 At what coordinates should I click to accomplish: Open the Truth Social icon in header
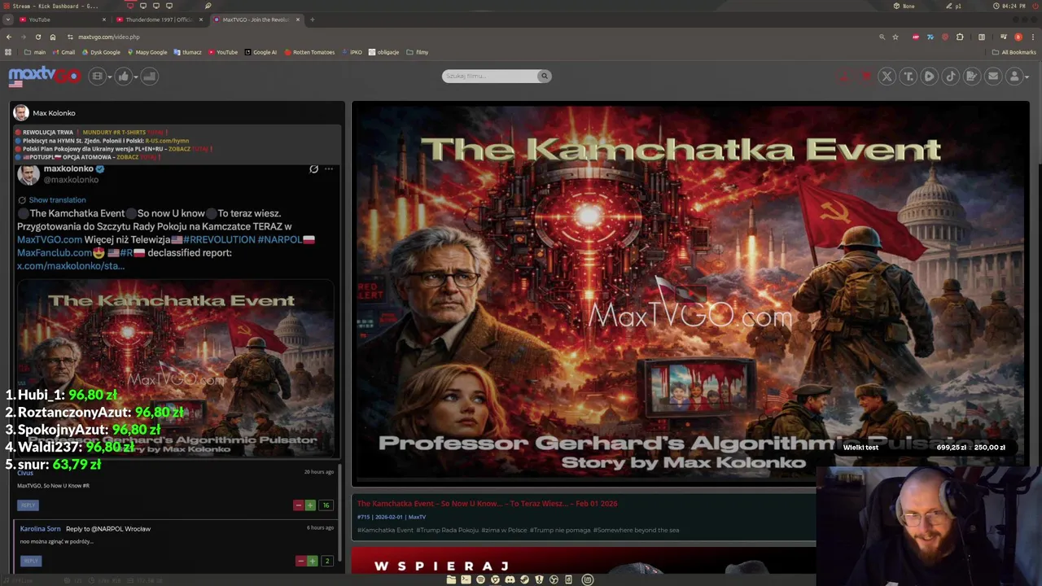(x=908, y=76)
